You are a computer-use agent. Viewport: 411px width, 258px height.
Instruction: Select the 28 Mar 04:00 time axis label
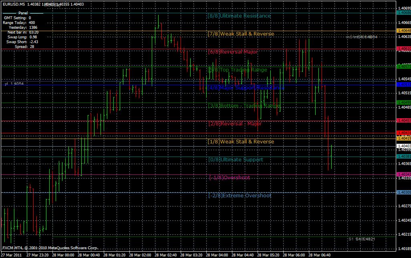216,254
